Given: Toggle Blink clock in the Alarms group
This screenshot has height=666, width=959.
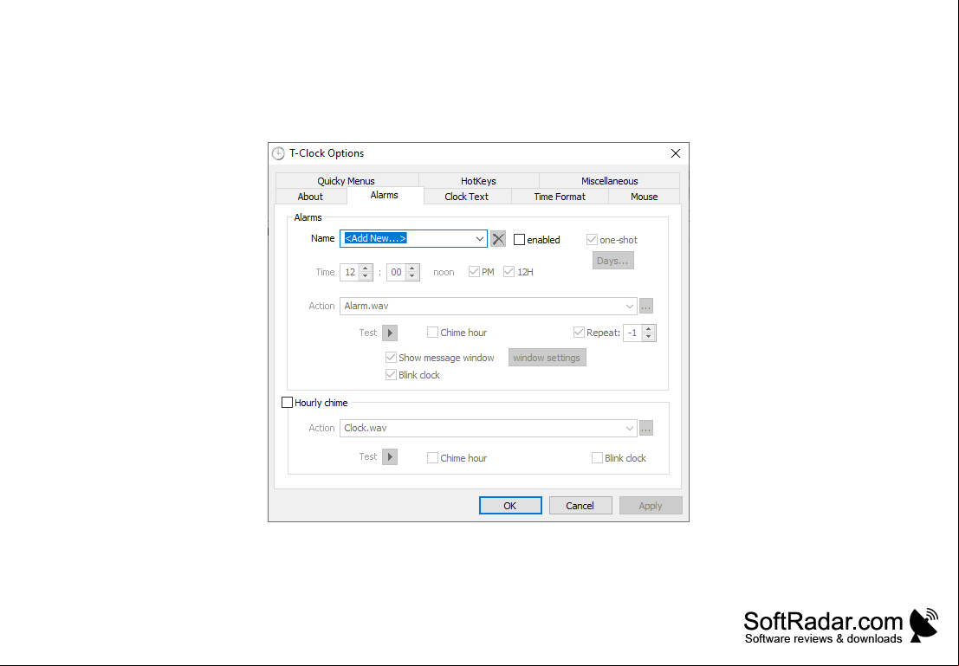Looking at the screenshot, I should click(391, 375).
